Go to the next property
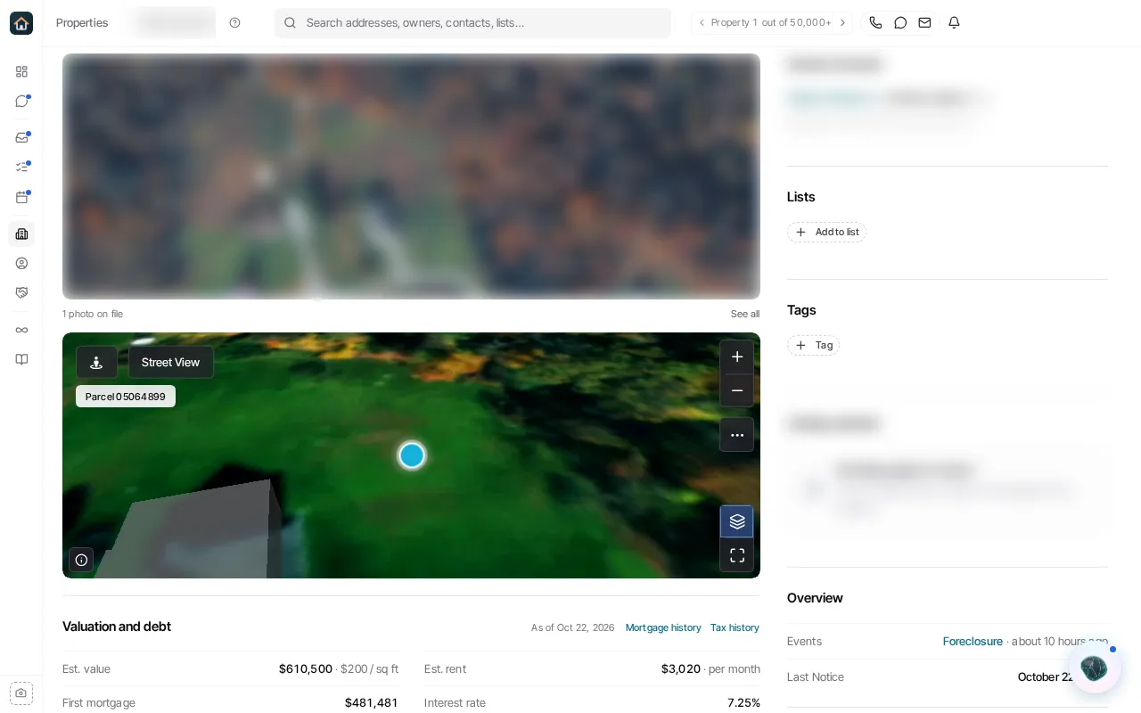This screenshot has width=1141, height=713. click(842, 23)
